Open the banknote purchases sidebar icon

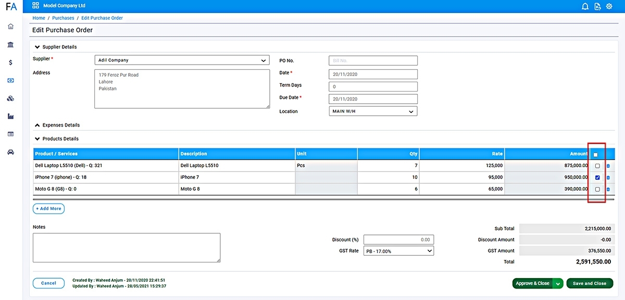pyautogui.click(x=11, y=81)
